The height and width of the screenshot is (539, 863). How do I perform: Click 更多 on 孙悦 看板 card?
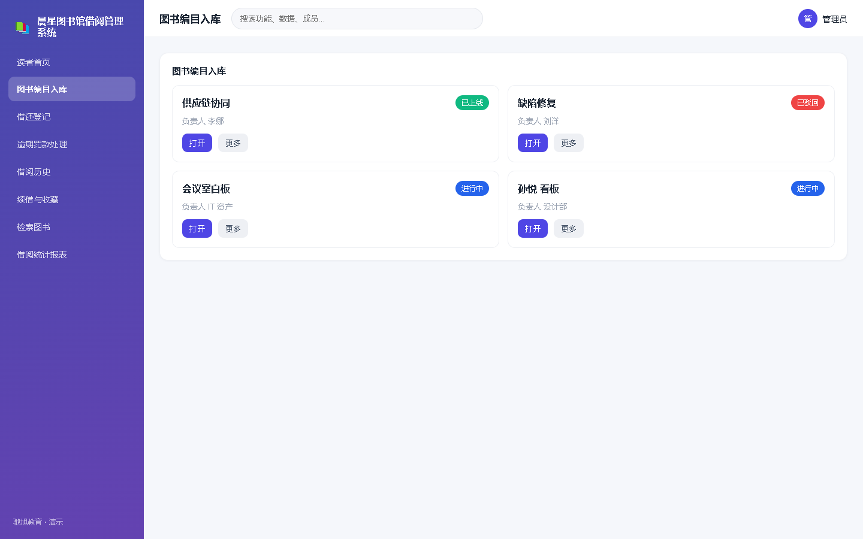tap(569, 229)
